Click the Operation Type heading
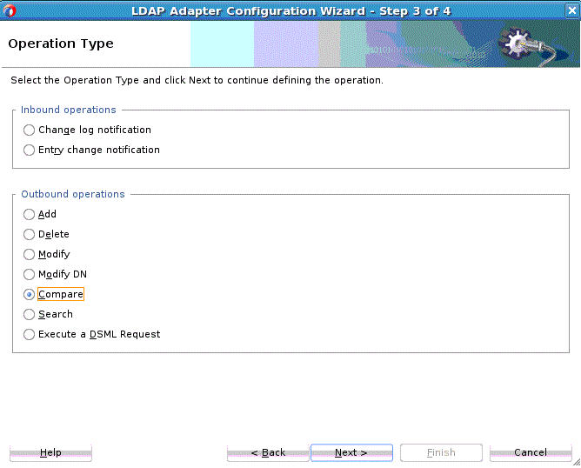 tap(61, 44)
